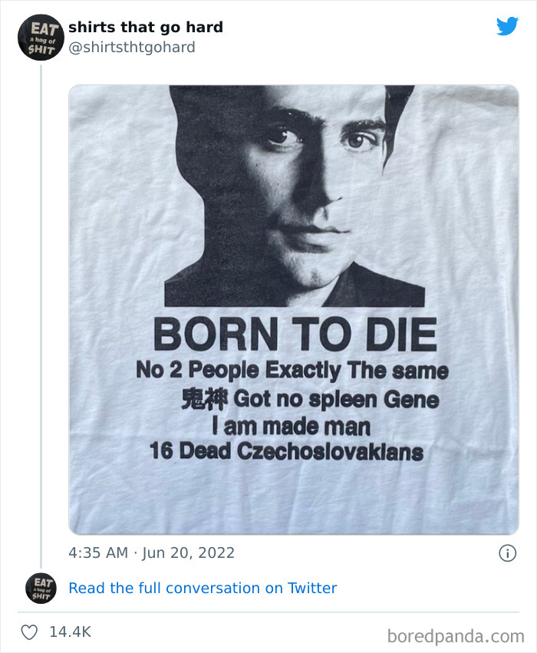Click the "16 Dead Czechoslovakians" line
This screenshot has width=537, height=653.
click(286, 451)
